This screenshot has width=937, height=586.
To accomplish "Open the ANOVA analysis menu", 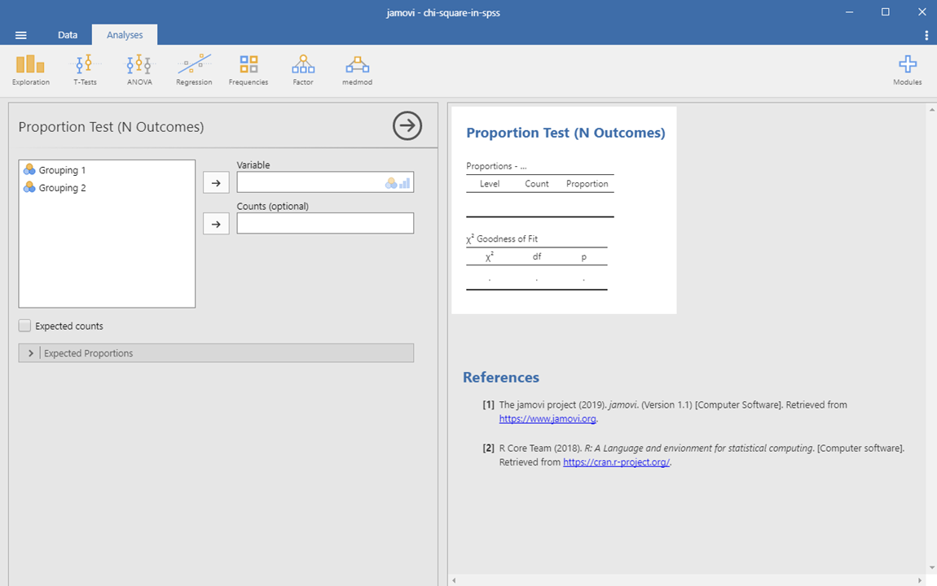I will [139, 69].
